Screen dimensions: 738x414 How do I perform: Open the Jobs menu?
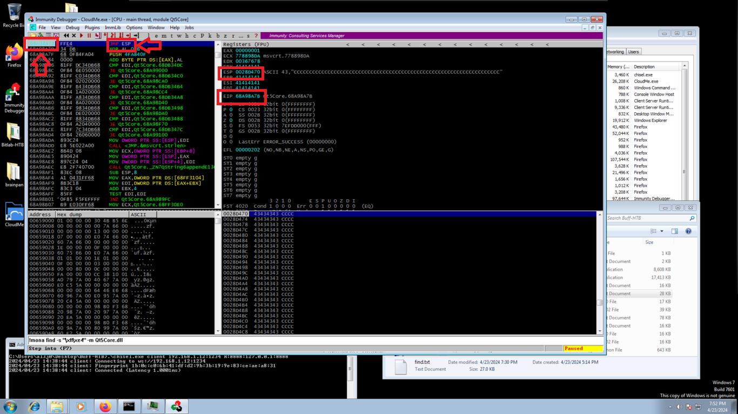tap(189, 28)
